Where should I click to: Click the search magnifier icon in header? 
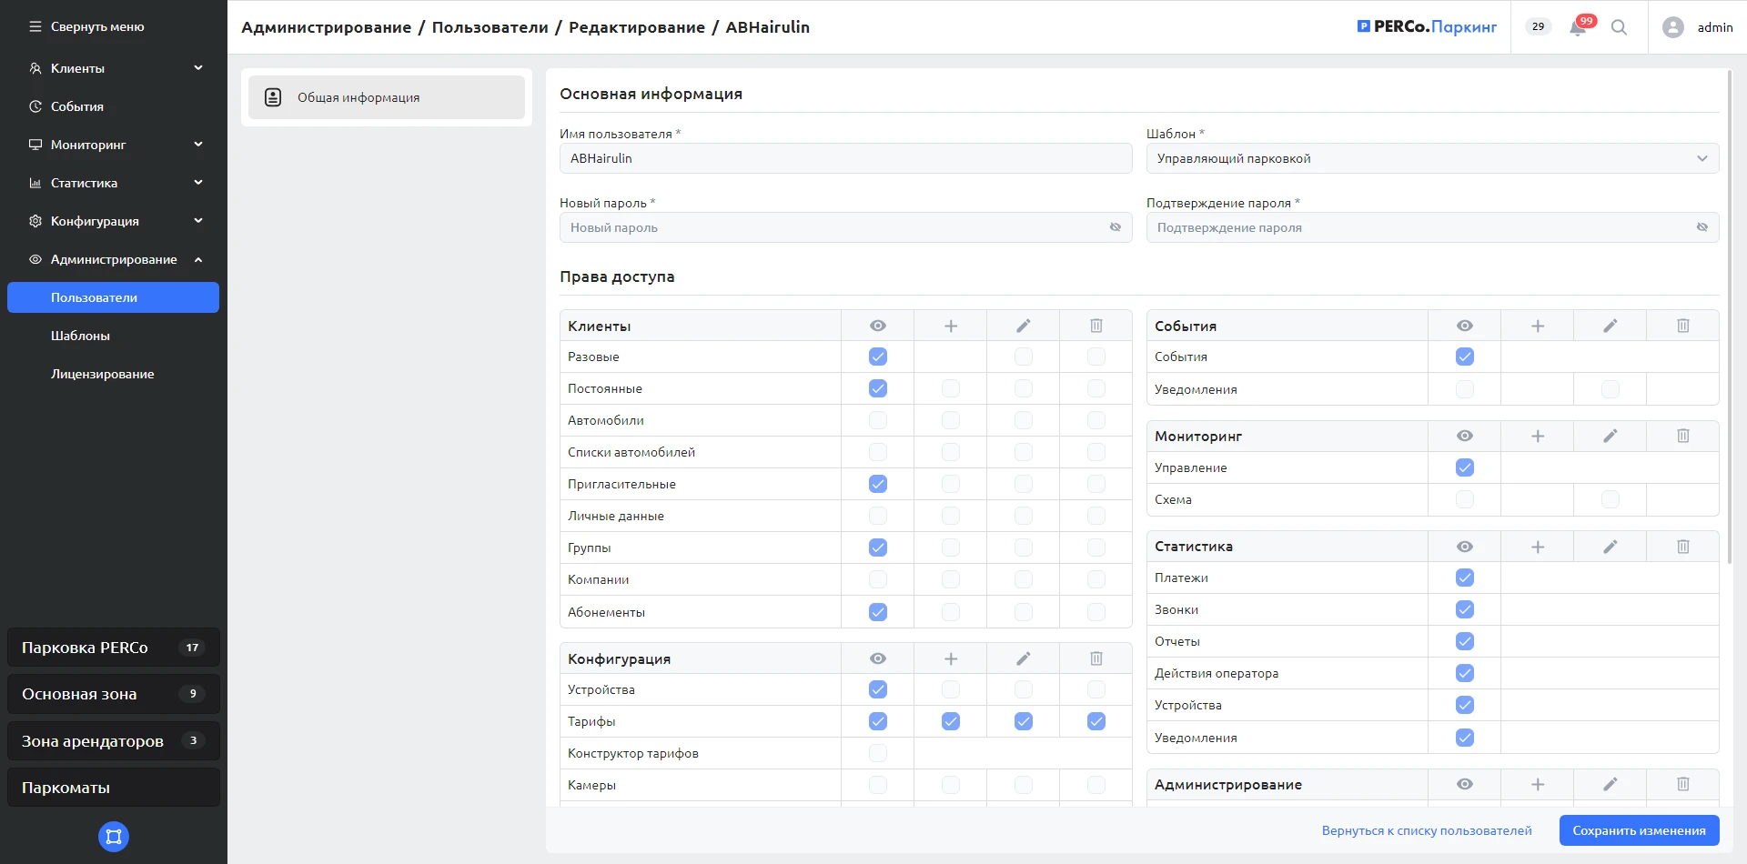(x=1619, y=27)
